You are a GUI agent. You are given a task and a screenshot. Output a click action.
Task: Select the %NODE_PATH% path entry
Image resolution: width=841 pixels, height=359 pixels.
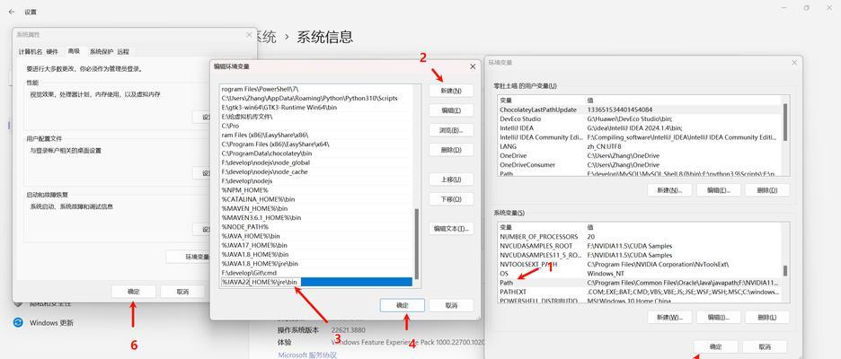click(316, 227)
